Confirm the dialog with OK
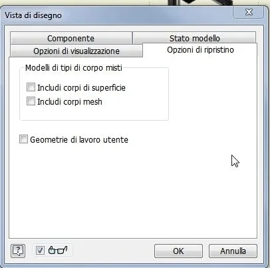Image resolution: width=270 pixels, height=268 pixels. click(178, 251)
